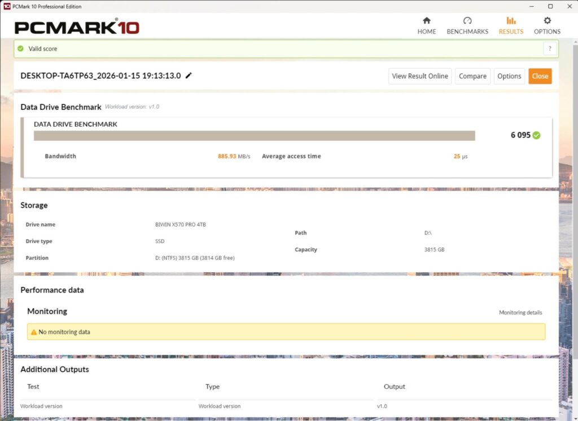This screenshot has width=578, height=421.
Task: Click the Data Drive Benchmark score bar
Action: click(255, 136)
